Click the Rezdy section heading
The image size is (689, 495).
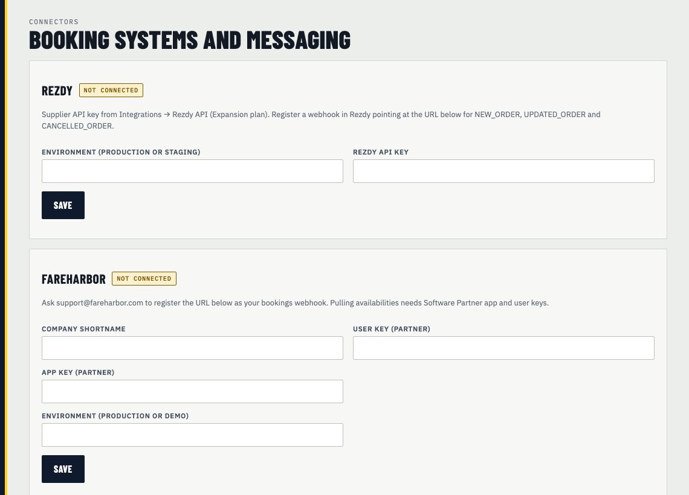tap(57, 91)
